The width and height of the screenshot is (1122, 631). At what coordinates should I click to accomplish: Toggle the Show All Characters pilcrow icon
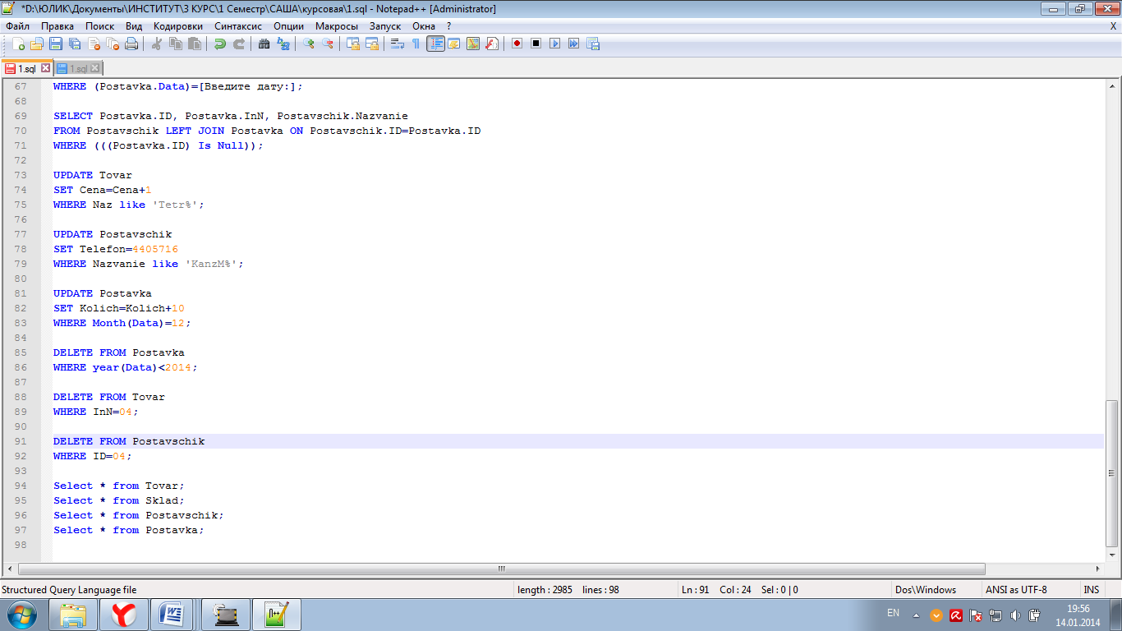point(416,44)
